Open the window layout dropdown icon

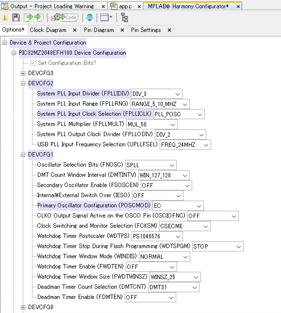[x=106, y=17]
